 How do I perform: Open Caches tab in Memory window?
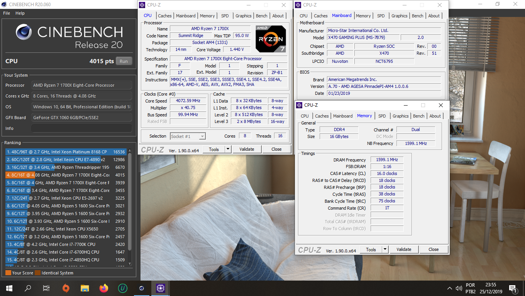click(x=322, y=116)
